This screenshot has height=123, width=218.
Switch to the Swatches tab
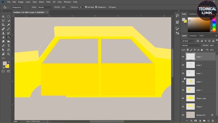[x=193, y=14]
